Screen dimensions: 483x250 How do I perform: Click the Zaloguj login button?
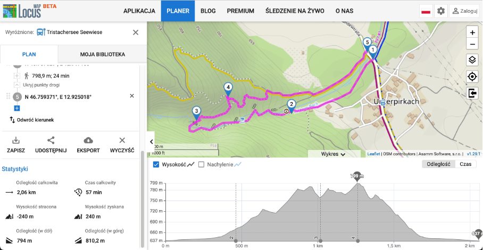(x=464, y=11)
